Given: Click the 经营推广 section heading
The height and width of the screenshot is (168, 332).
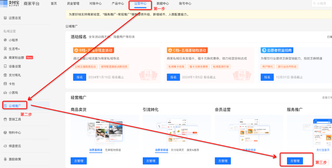Looking at the screenshot, I should coord(79,97).
